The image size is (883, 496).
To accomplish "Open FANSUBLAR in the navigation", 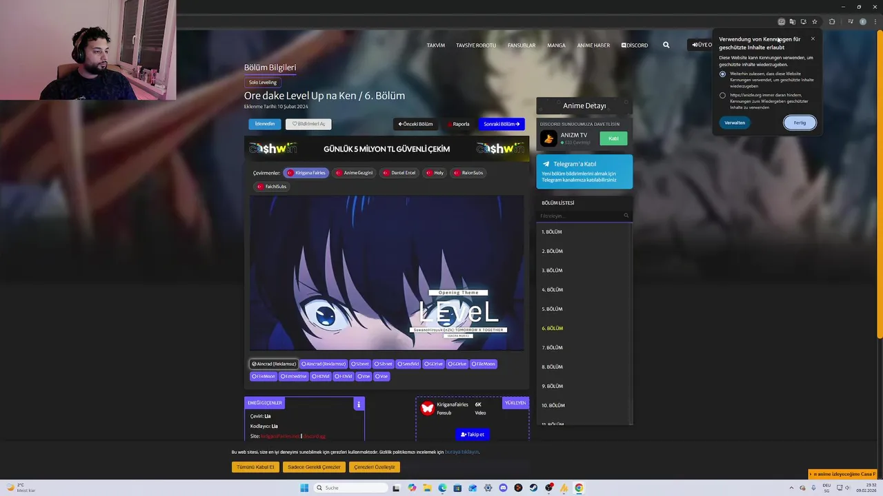I will [x=522, y=45].
